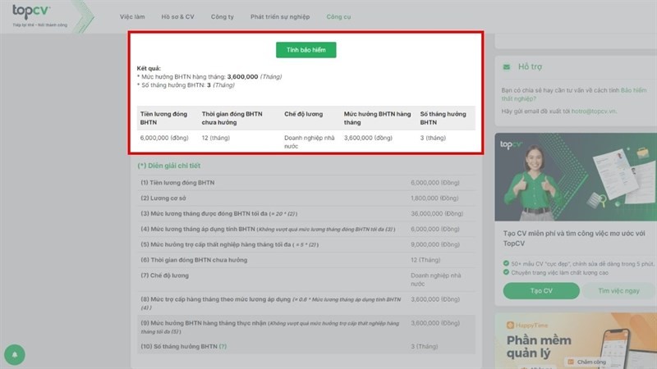The image size is (657, 369).
Task: Click the TopCV banner with thumbs-up woman
Action: click(576, 177)
